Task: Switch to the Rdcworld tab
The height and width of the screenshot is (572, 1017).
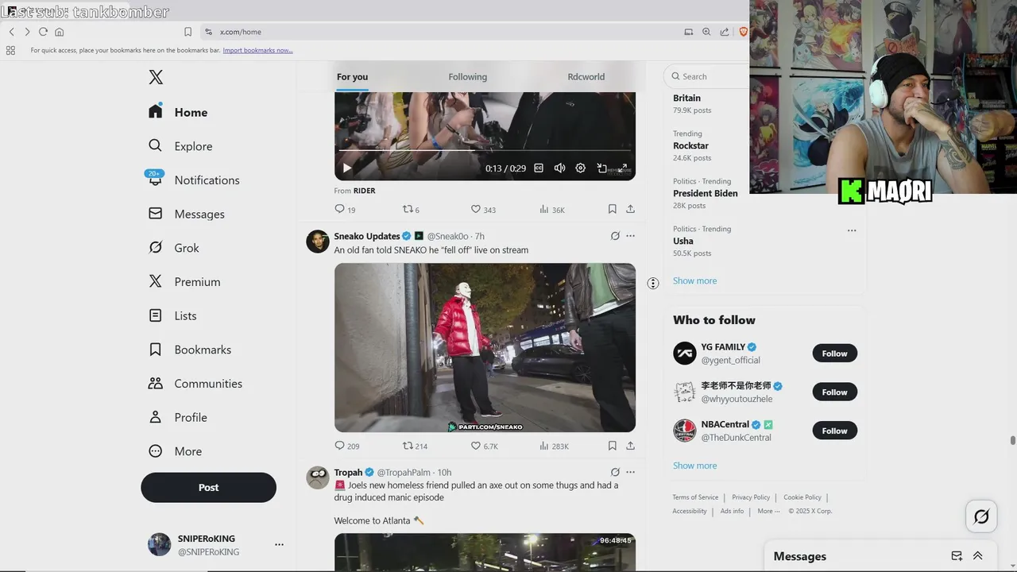Action: pyautogui.click(x=586, y=77)
